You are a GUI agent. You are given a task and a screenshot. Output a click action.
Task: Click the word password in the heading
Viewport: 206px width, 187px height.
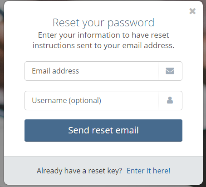coord(131,23)
